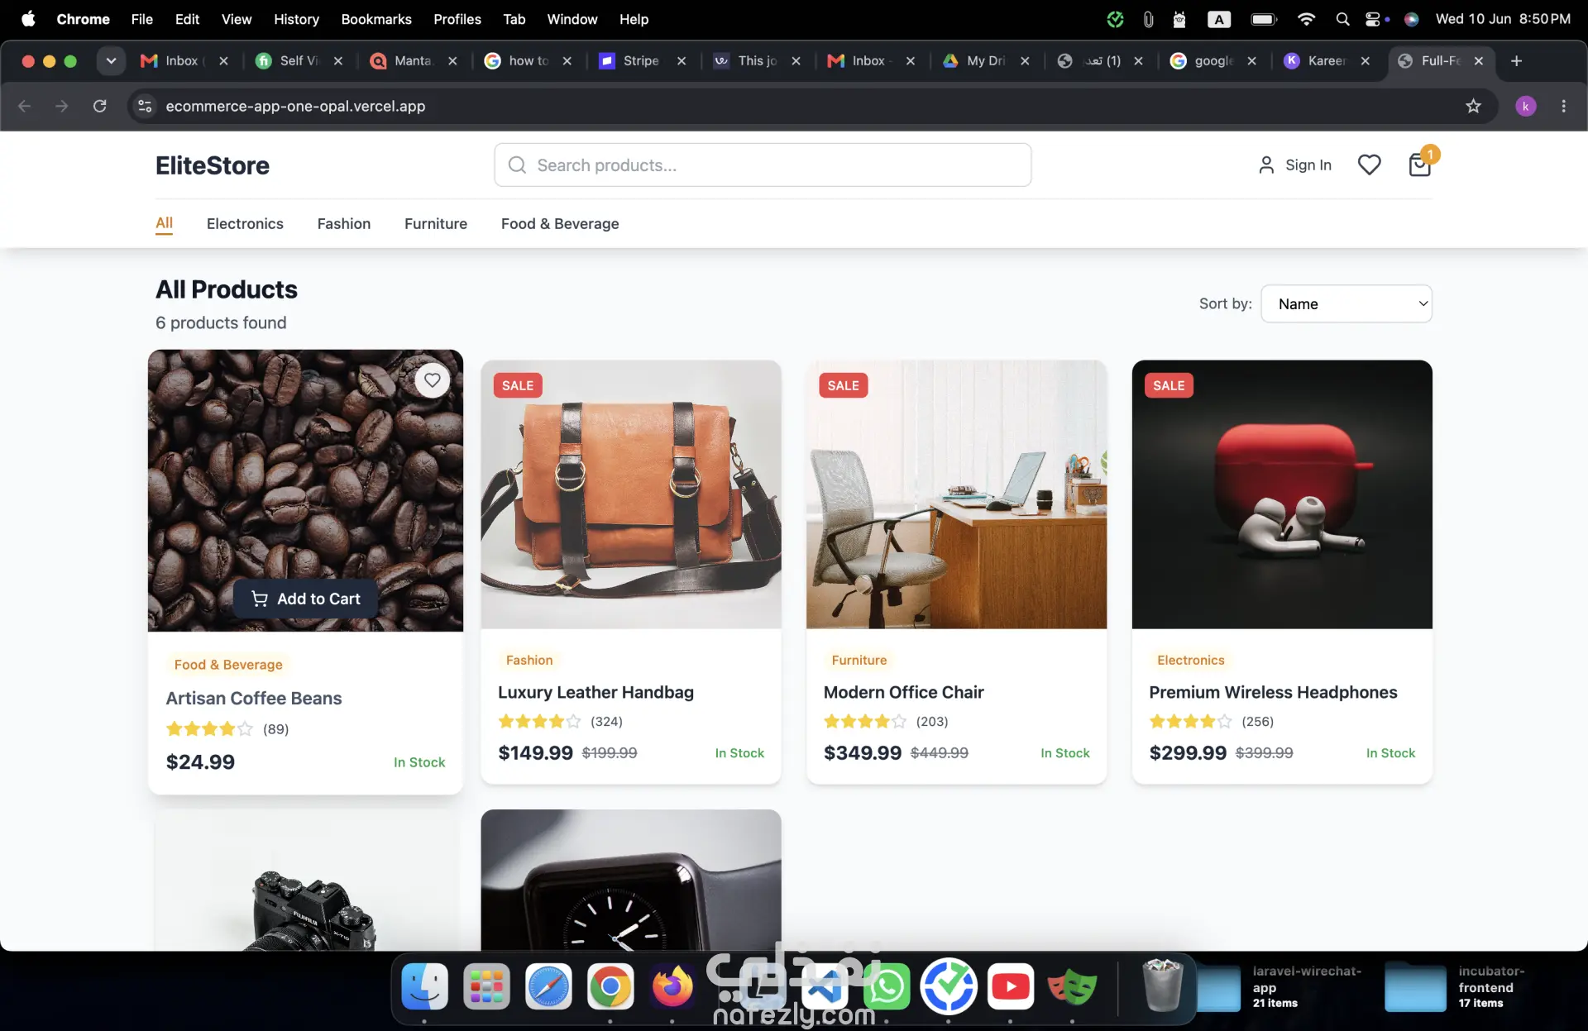Go back to the previous page

point(25,106)
